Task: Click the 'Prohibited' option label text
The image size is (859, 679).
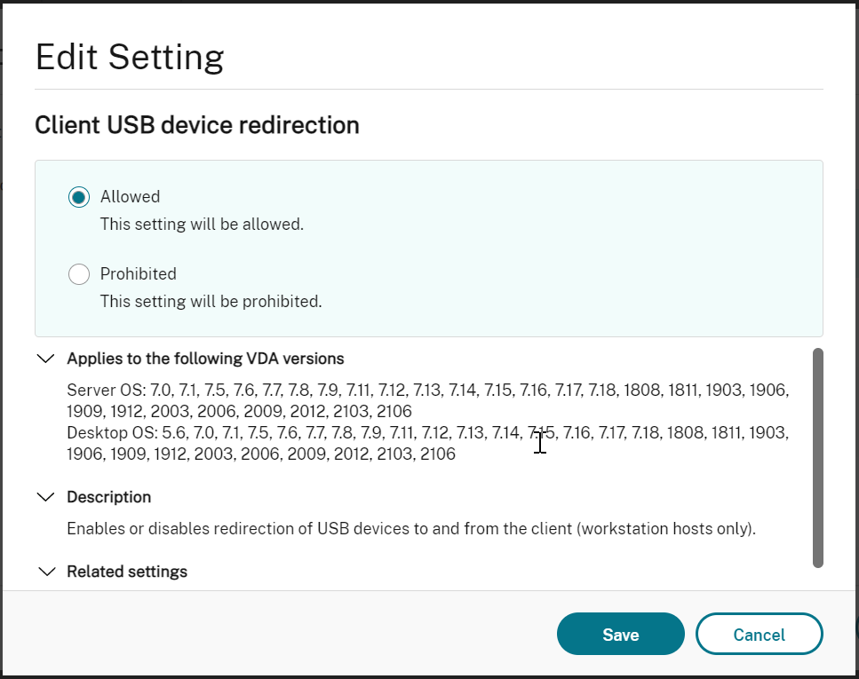Action: [x=138, y=274]
